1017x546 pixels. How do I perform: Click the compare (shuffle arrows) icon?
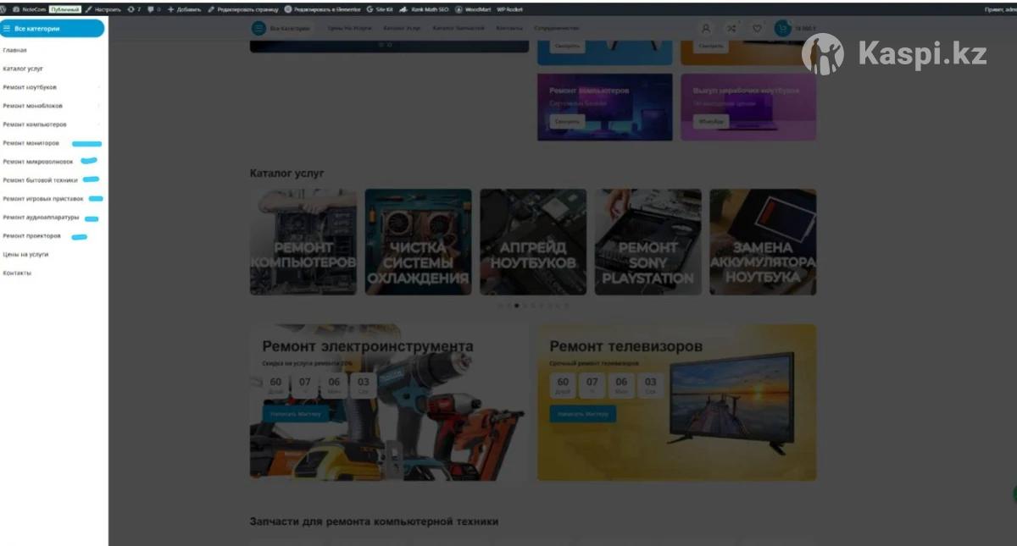click(x=731, y=28)
